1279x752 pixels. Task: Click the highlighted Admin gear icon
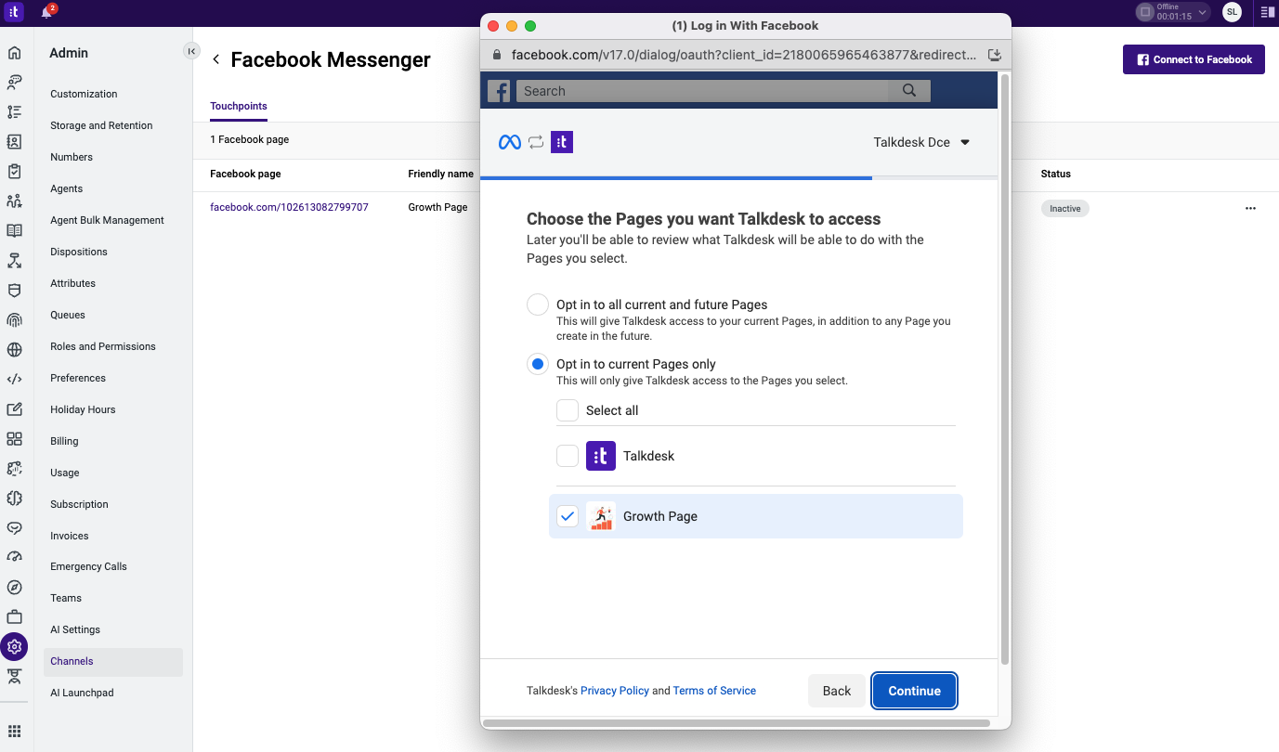pyautogui.click(x=14, y=646)
